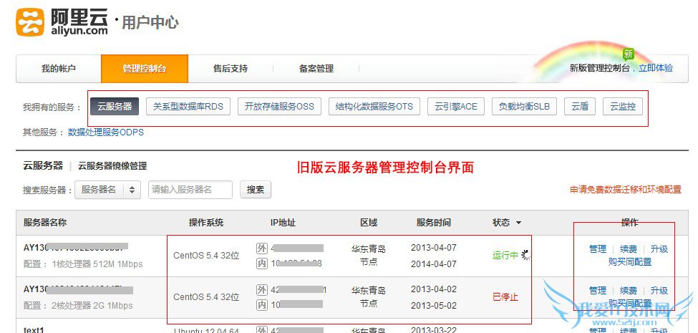Click the 运行中 status text
Screen dimensions: 698x333
coord(505,256)
